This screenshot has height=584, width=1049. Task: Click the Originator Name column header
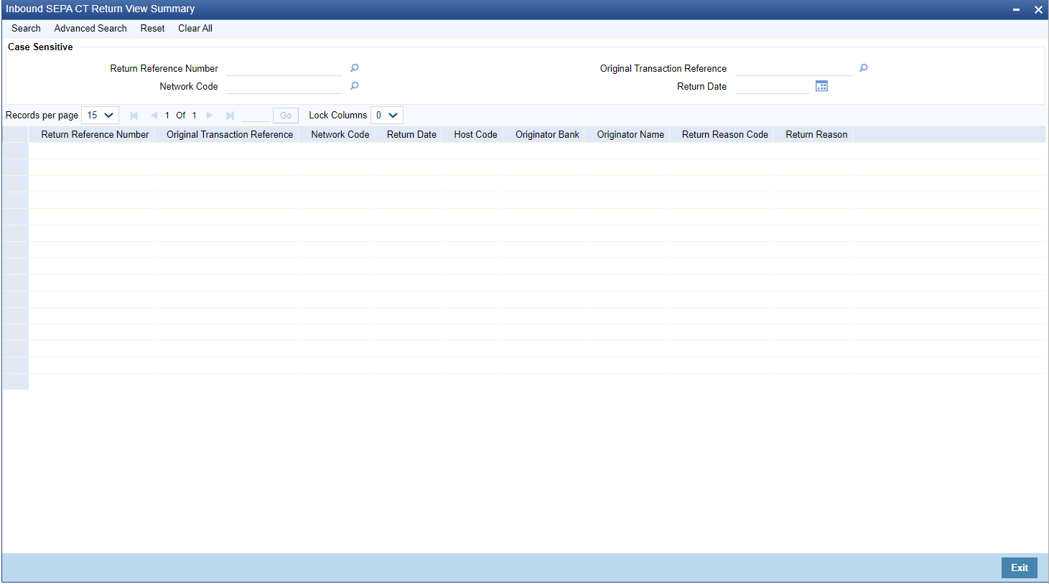pos(630,135)
